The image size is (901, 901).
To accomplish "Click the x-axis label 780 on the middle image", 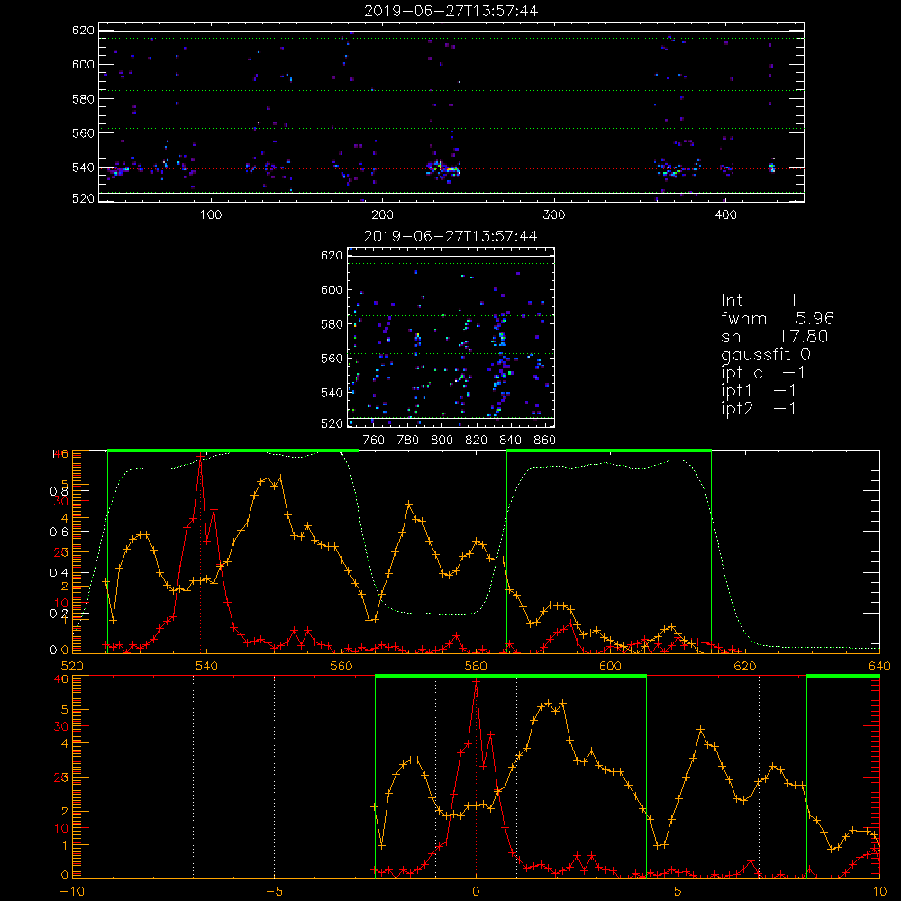I will click(x=408, y=441).
